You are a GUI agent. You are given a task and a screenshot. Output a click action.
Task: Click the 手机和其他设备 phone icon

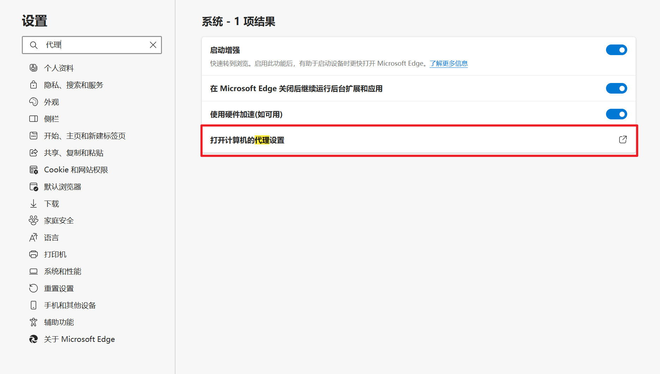(x=34, y=305)
